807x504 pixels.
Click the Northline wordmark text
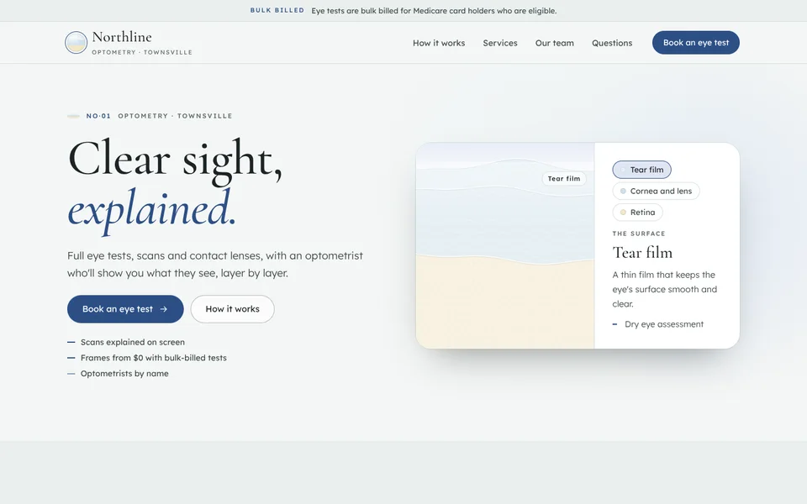click(x=122, y=37)
